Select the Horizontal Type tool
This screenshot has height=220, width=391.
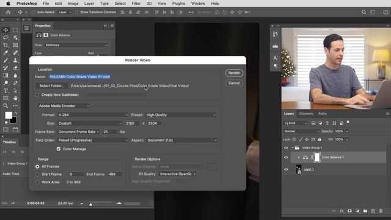[5, 90]
